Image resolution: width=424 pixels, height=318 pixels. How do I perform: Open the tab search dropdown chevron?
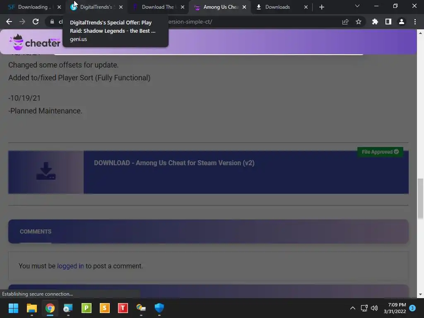[357, 6]
